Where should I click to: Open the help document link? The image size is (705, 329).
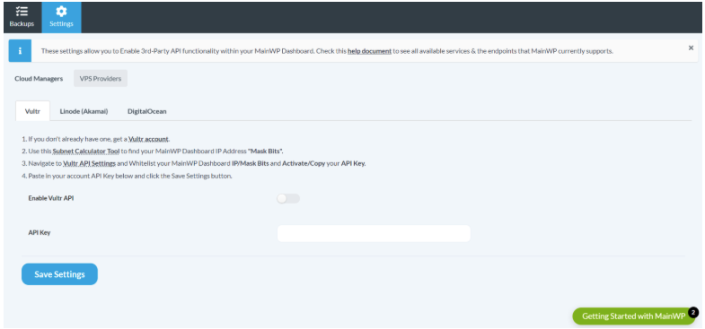click(x=369, y=51)
